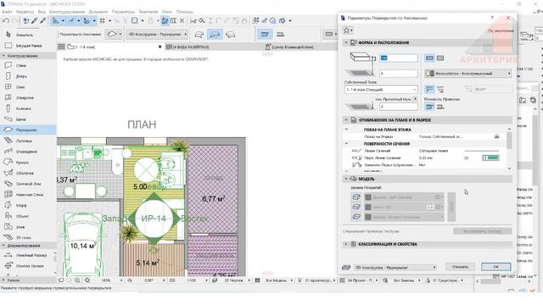Click the Параметры по Умолчанию button
This screenshot has width=543, height=305.
tap(80, 34)
